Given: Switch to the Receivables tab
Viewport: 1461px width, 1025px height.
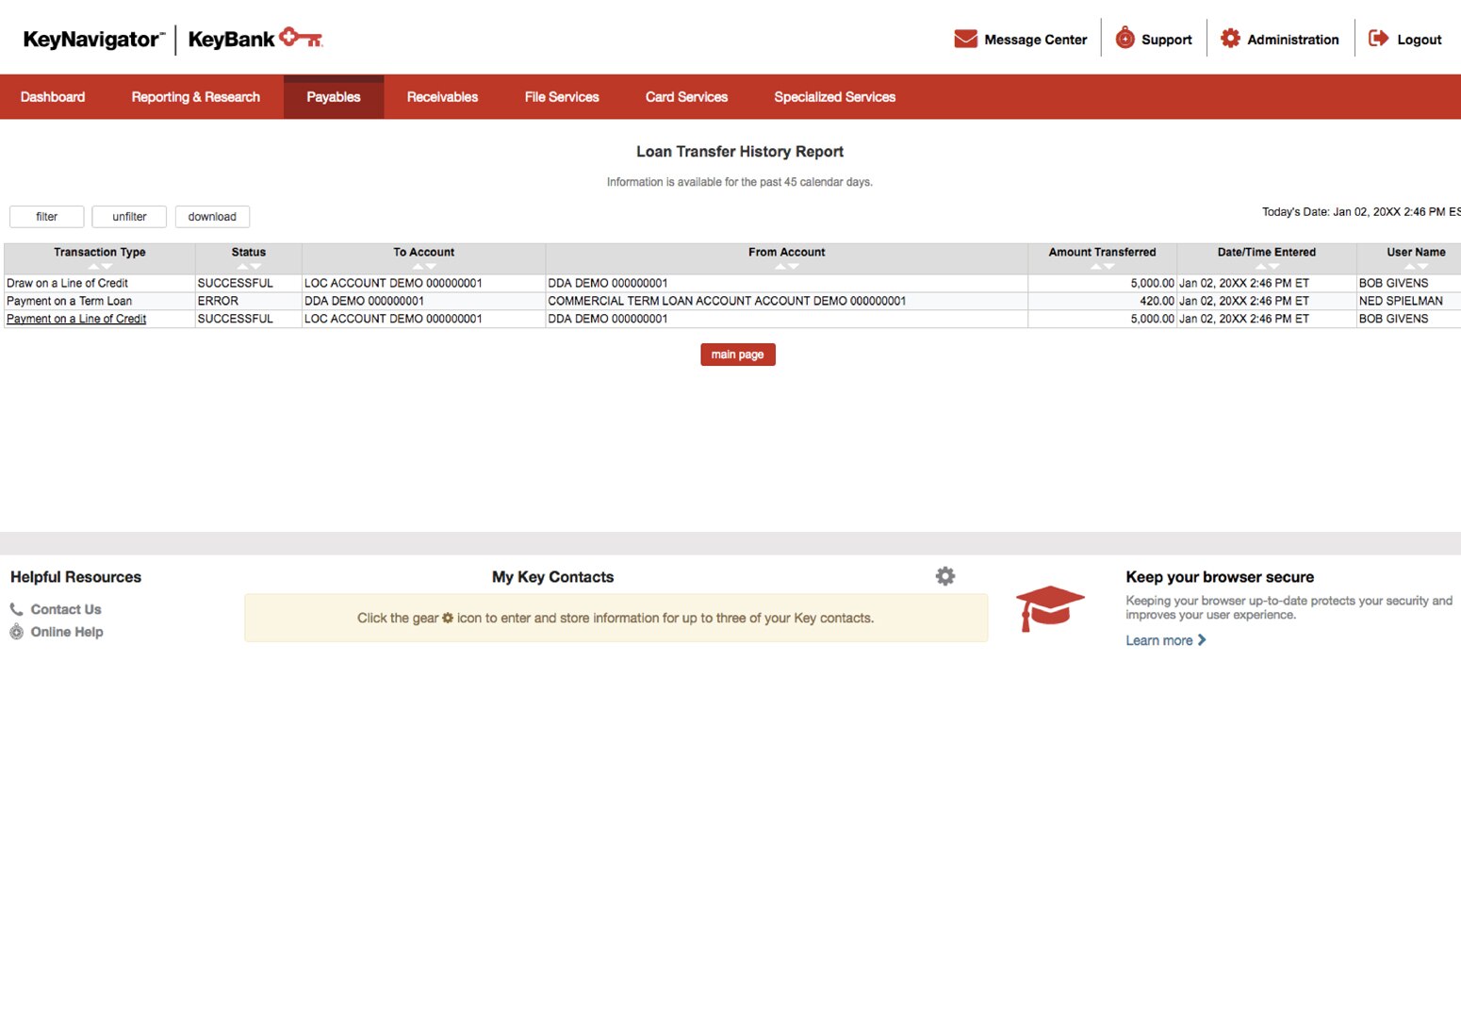Looking at the screenshot, I should click(442, 96).
